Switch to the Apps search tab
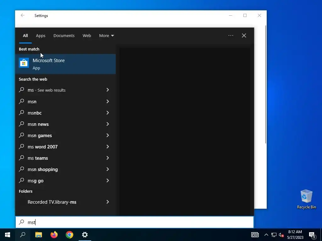 pyautogui.click(x=41, y=36)
